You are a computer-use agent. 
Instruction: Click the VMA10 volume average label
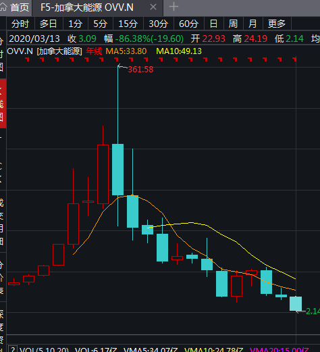tap(214, 349)
